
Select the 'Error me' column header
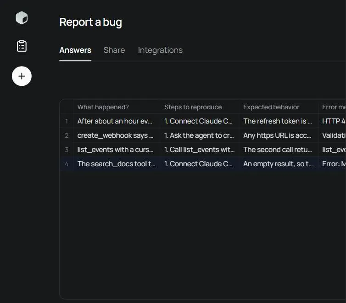[x=332, y=107]
